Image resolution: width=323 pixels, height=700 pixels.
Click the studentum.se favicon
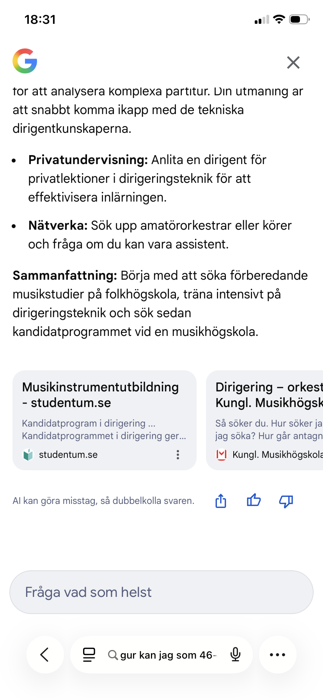pyautogui.click(x=28, y=455)
